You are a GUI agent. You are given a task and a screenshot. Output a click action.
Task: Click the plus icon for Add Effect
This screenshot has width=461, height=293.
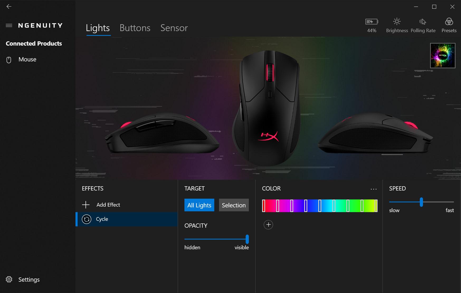pyautogui.click(x=86, y=205)
